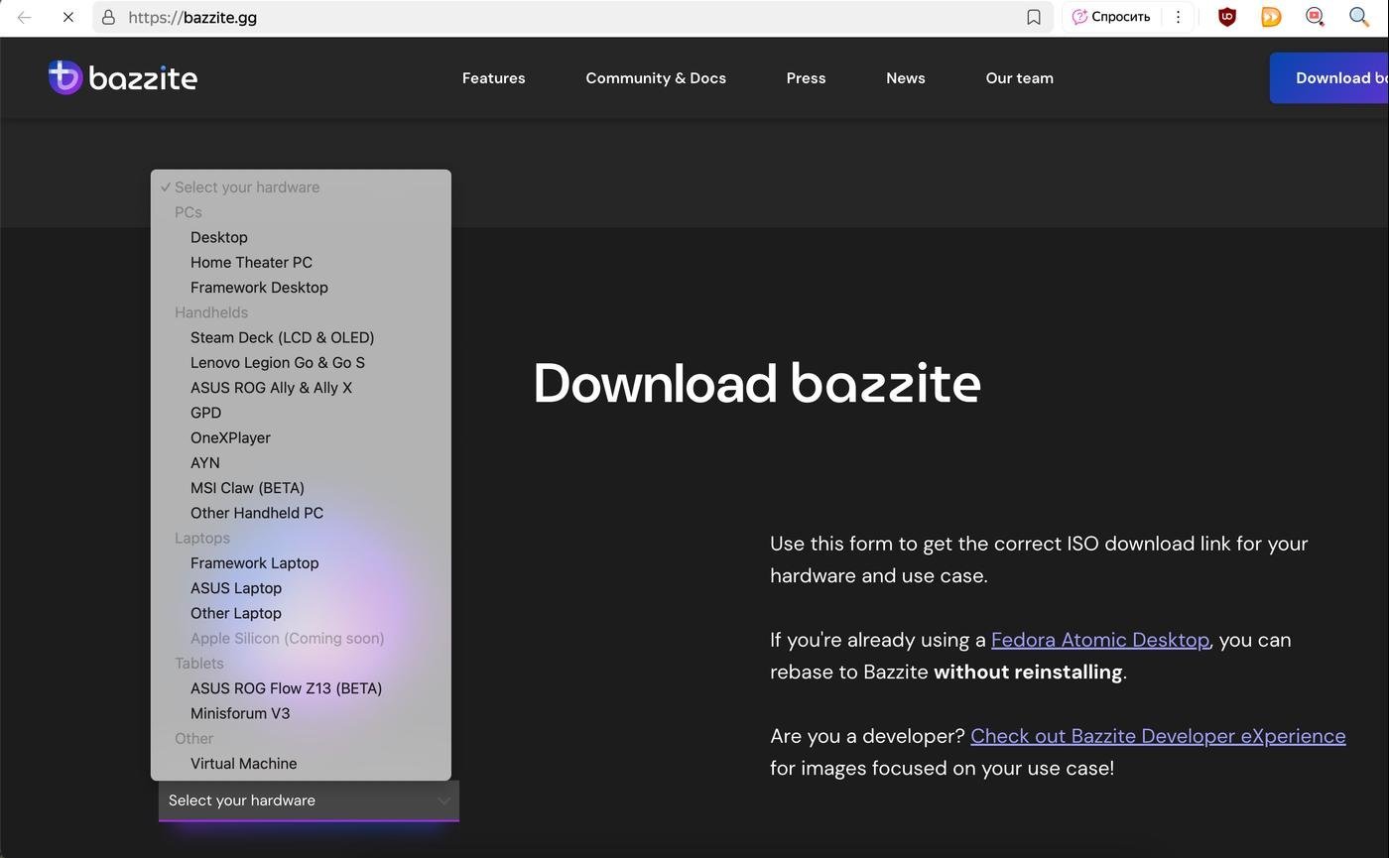Select Desktop from hardware list
Screen dimensions: 1389x858
[x=301, y=237]
